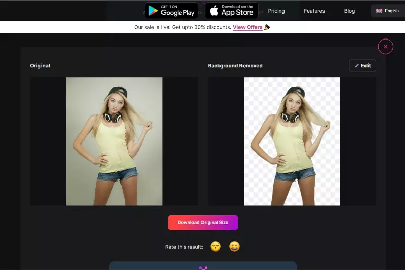Click the 'Background Removed' heading text
The height and width of the screenshot is (270, 405).
point(235,66)
